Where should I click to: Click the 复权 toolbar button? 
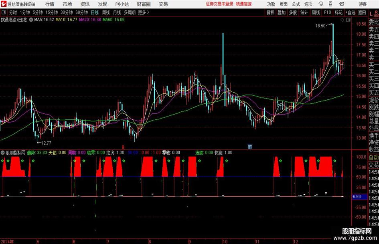270,12
